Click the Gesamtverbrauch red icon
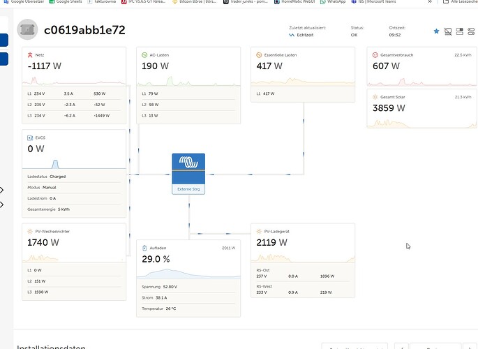 [375, 55]
